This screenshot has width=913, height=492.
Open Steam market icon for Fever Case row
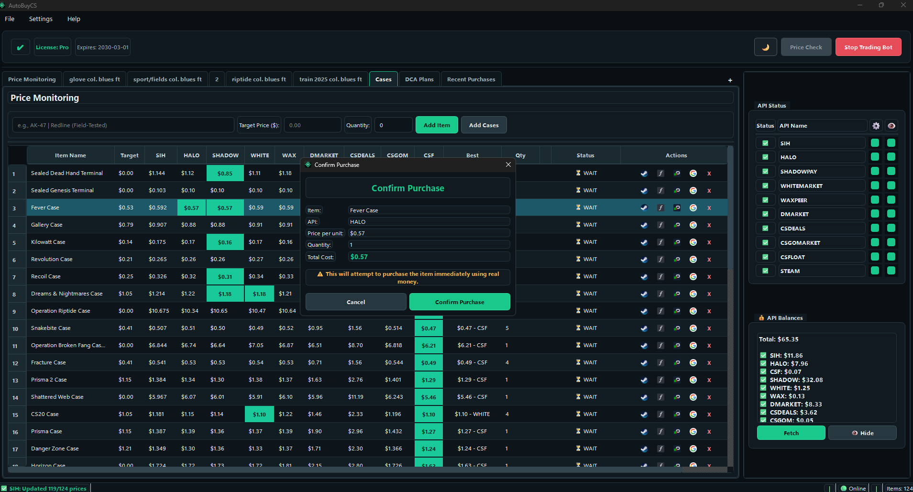coord(644,208)
